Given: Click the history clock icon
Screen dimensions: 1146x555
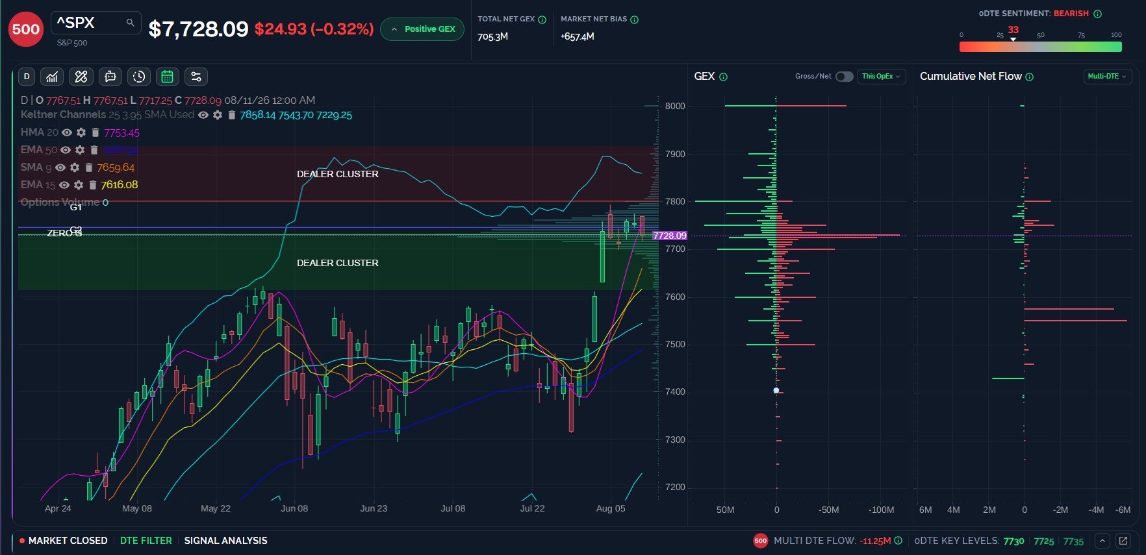Looking at the screenshot, I should (139, 77).
